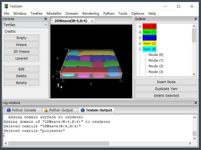Screen dimensions: 201x150
Task: Click the Duplicate Yarn button
Action: point(166,89)
